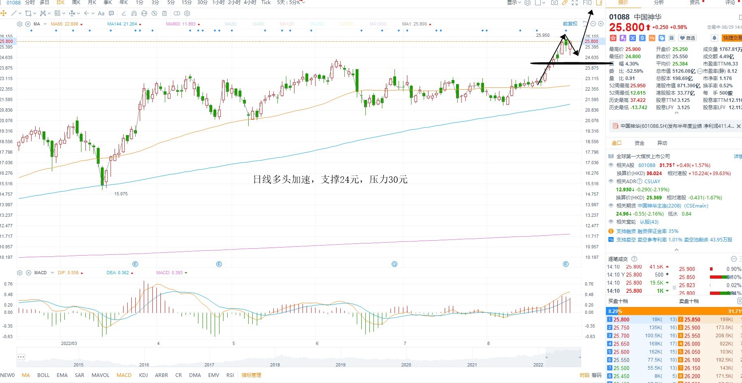This screenshot has width=742, height=383.
Task: Open the 资讯 news tab
Action: coord(695,2)
